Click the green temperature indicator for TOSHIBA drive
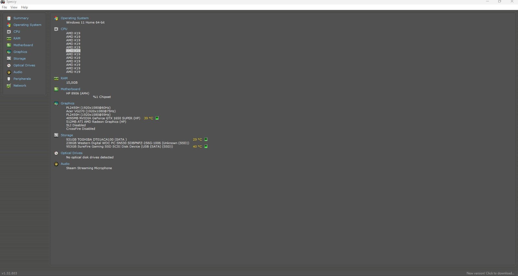The image size is (518, 276). [x=206, y=139]
